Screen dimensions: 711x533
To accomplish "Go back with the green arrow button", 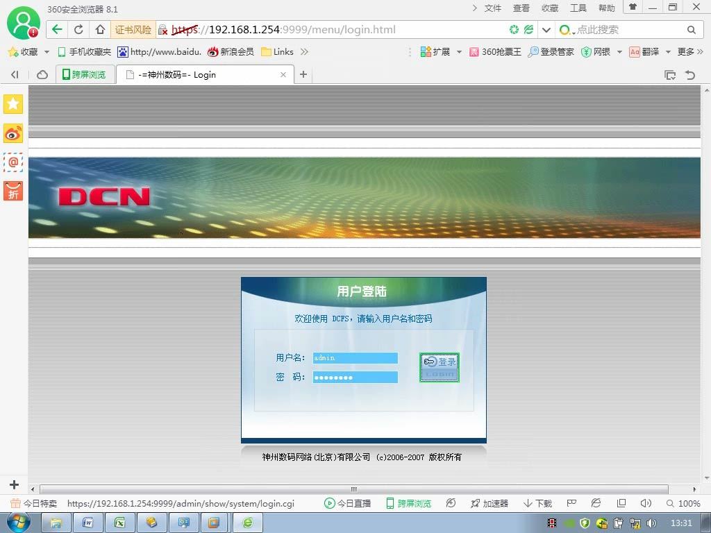I will tap(57, 30).
